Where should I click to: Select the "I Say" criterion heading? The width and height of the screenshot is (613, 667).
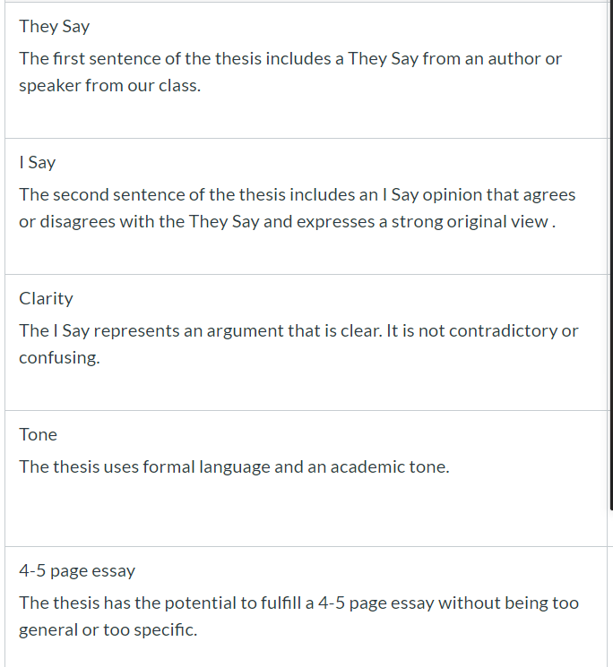tap(37, 162)
